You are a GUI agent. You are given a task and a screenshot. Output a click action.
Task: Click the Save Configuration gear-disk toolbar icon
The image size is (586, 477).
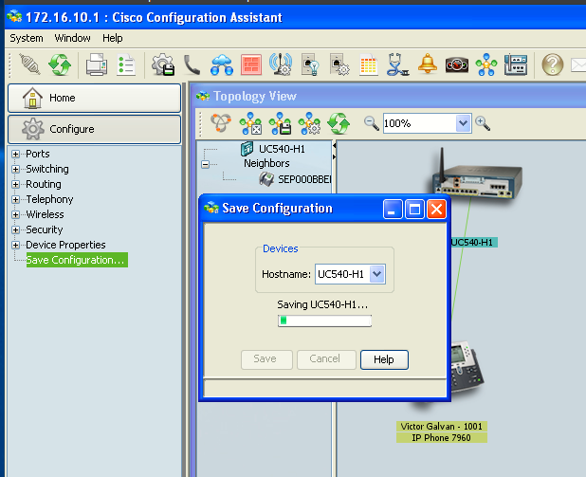[163, 64]
